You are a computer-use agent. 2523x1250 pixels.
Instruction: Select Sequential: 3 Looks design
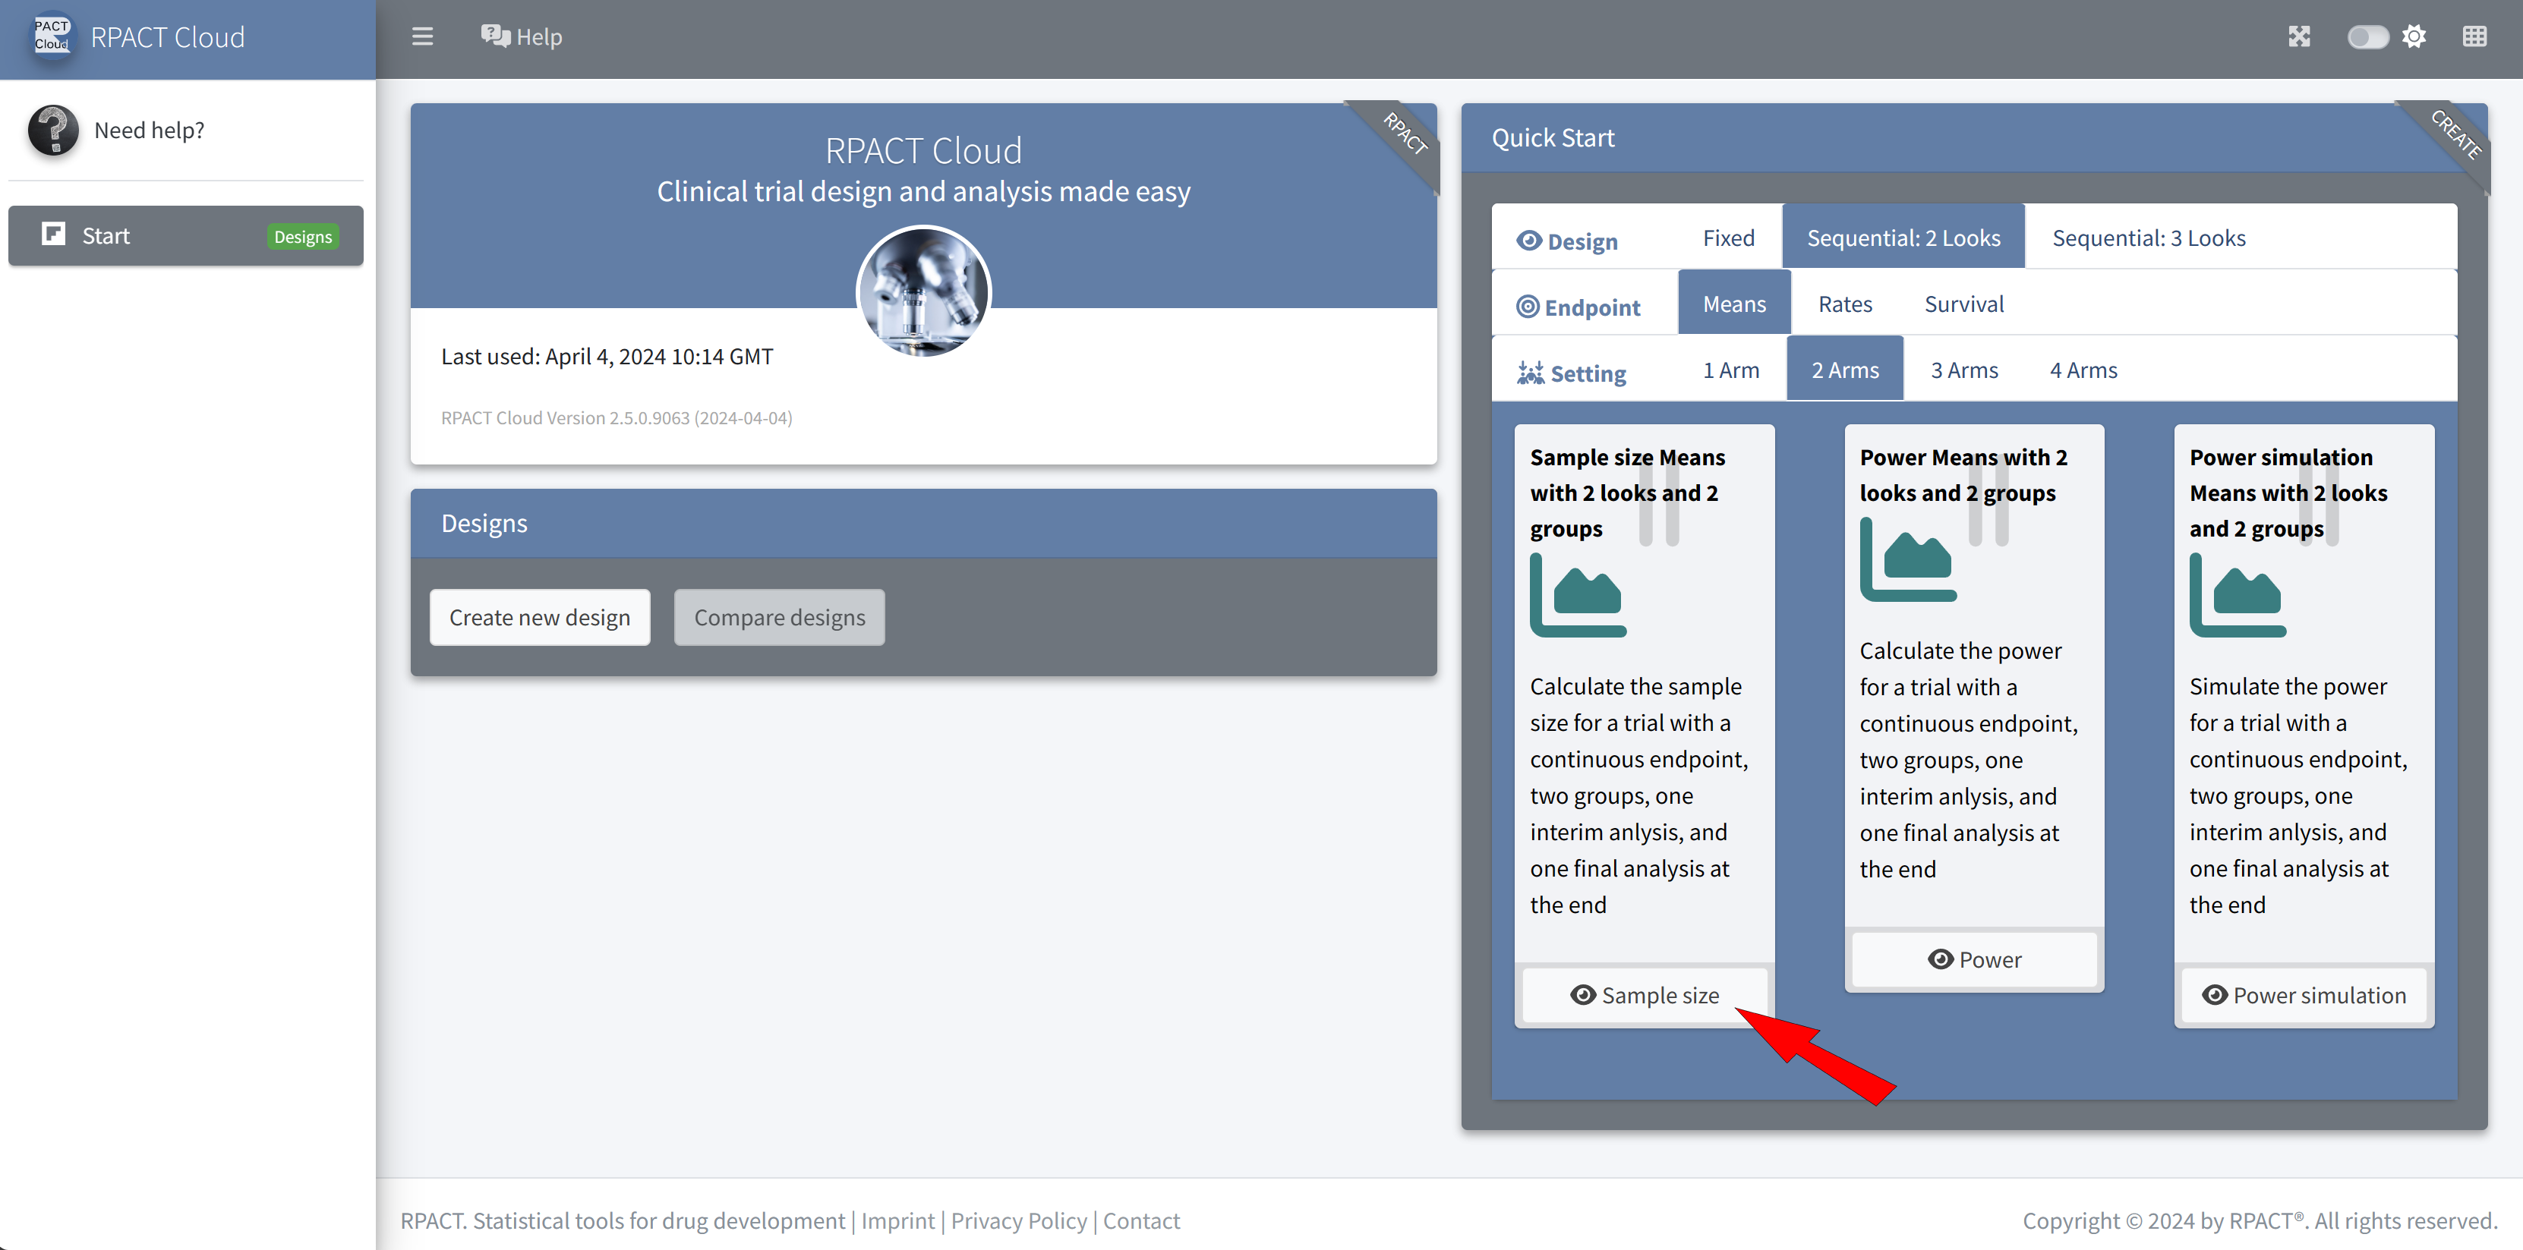click(x=2148, y=238)
